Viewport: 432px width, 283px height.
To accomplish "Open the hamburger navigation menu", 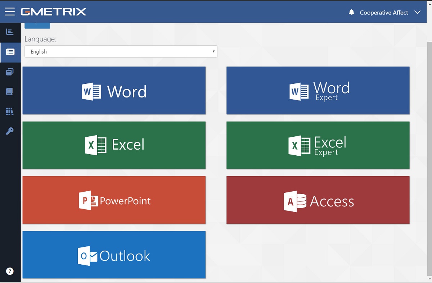I will tap(10, 12).
